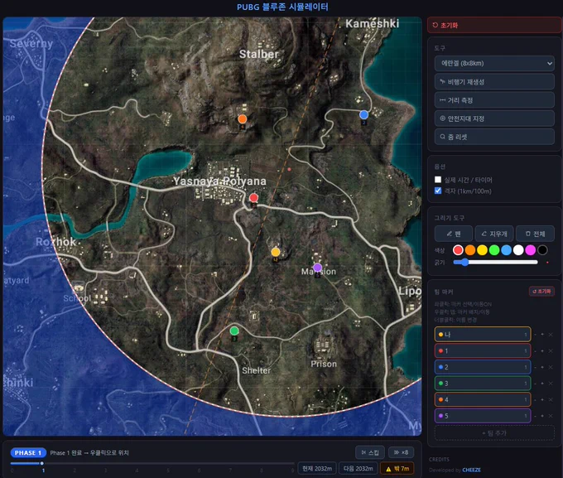This screenshot has height=478, width=563.
Task: Remove team 4 with its X icon
Action: [x=551, y=399]
